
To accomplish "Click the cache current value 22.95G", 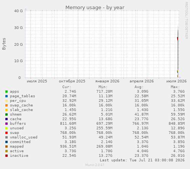I will click(69, 119).
